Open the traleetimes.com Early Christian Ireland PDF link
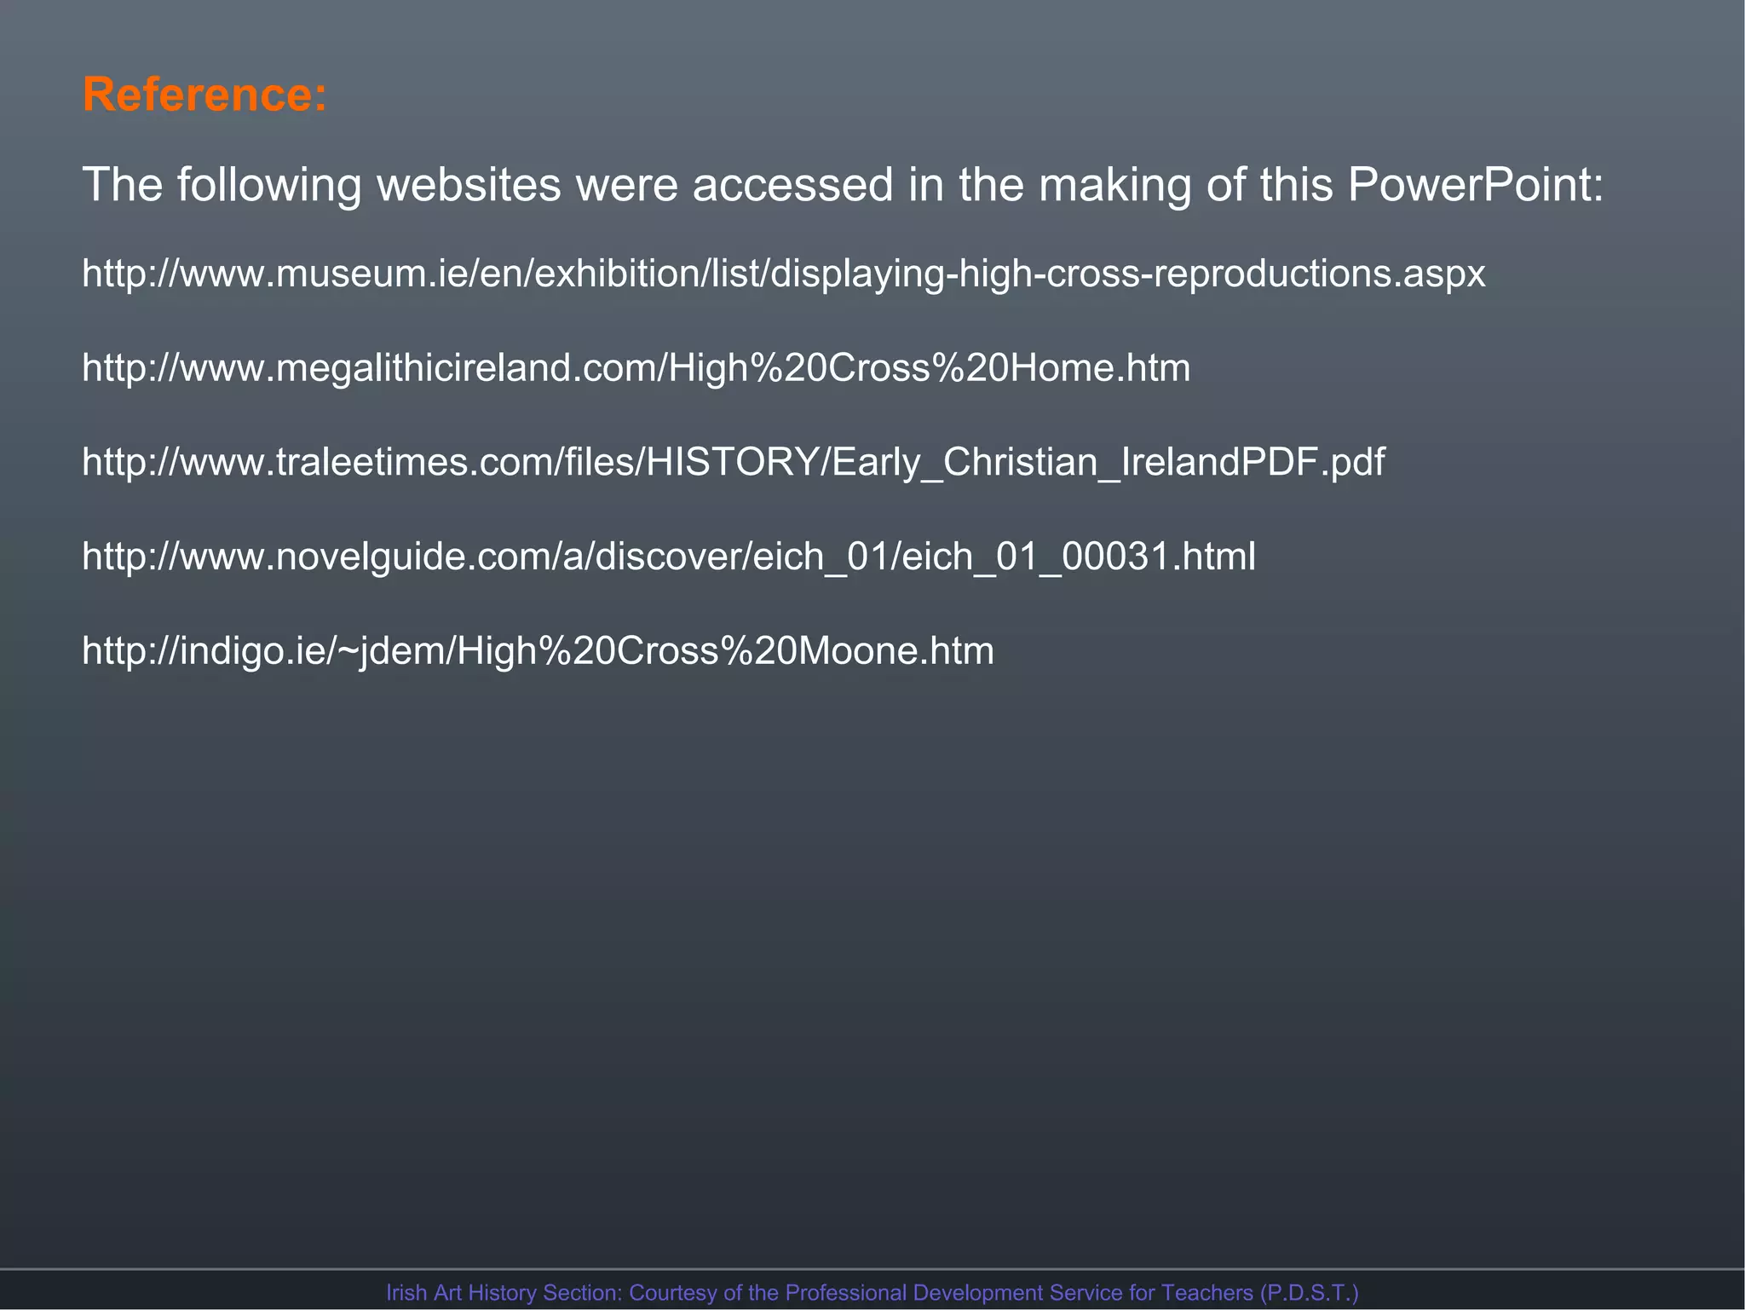The height and width of the screenshot is (1310, 1745). click(734, 463)
